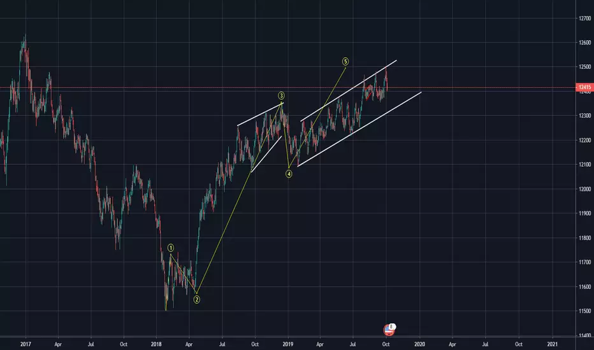Image resolution: width=594 pixels, height=350 pixels.
Task: Click the 11500 price axis label
Action: click(584, 311)
